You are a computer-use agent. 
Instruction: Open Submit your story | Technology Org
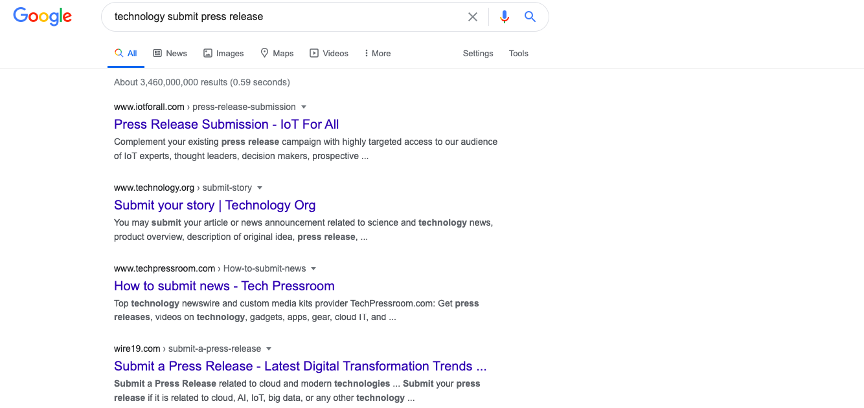click(215, 205)
